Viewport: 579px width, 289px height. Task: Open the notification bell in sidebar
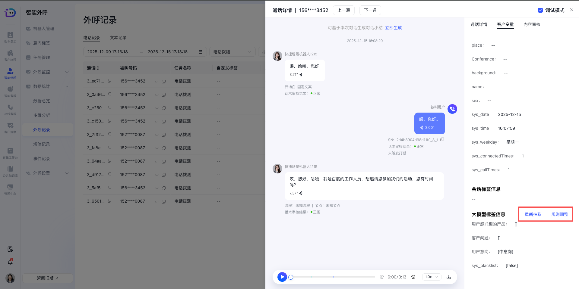(10, 262)
